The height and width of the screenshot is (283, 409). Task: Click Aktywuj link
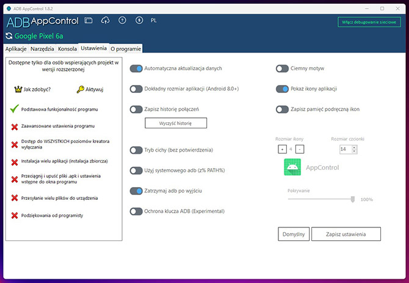click(x=94, y=89)
